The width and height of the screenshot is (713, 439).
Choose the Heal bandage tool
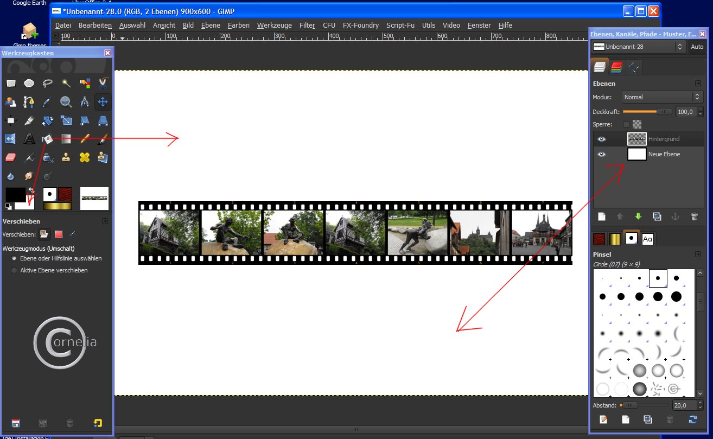85,157
